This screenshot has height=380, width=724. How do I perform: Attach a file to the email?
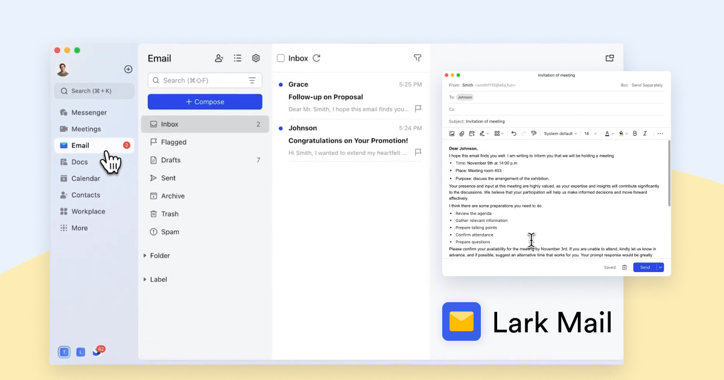coord(462,133)
